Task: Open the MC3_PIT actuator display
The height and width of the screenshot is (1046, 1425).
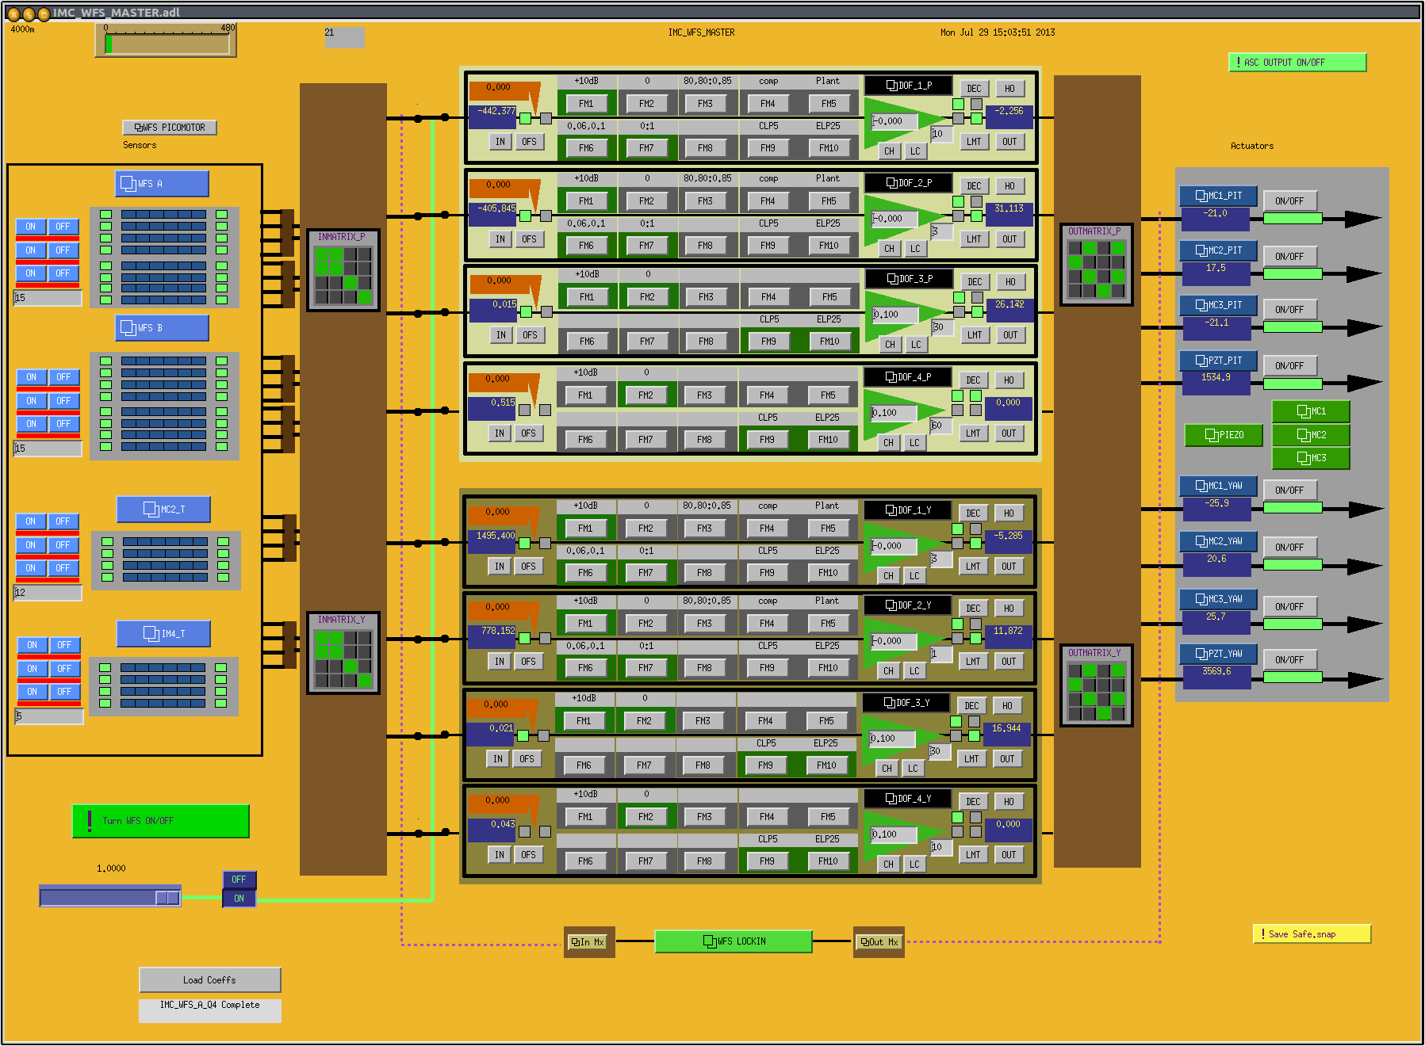Action: coord(1218,305)
